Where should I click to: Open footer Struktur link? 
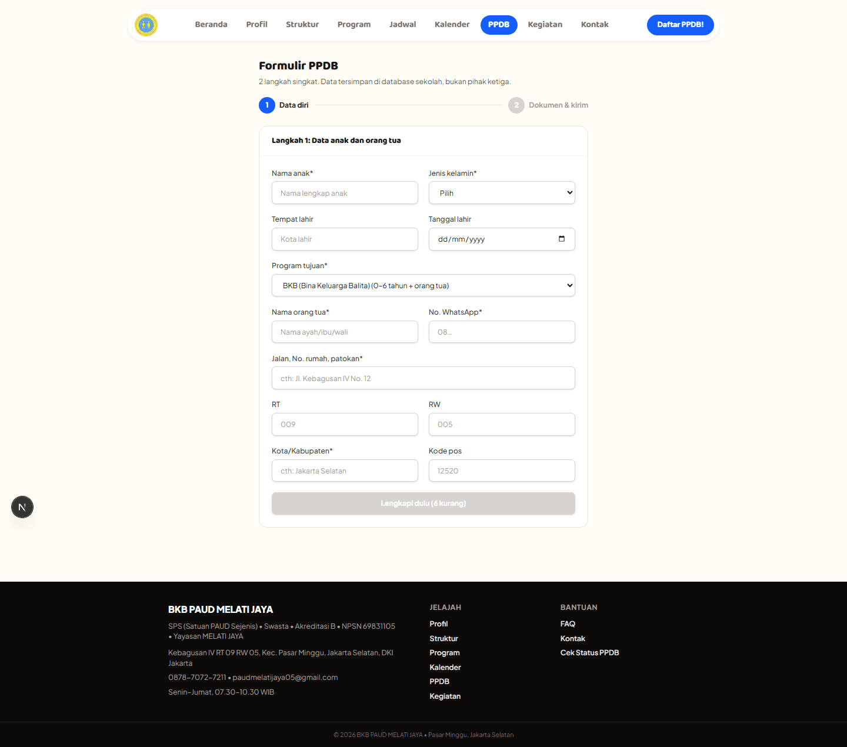coord(443,639)
